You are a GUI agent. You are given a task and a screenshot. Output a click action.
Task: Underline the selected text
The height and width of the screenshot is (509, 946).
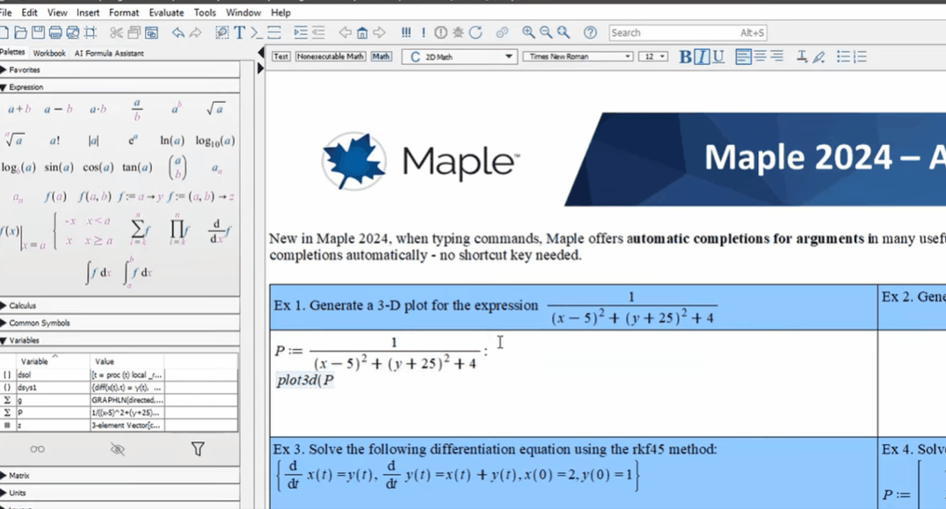(x=718, y=56)
